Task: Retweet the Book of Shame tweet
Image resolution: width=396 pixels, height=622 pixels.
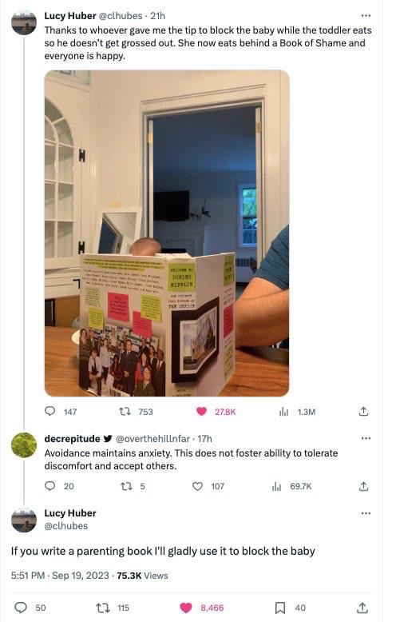Action: (125, 412)
